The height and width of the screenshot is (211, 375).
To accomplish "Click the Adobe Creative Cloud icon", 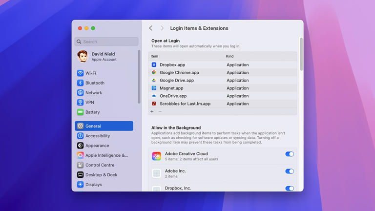I will (x=156, y=156).
